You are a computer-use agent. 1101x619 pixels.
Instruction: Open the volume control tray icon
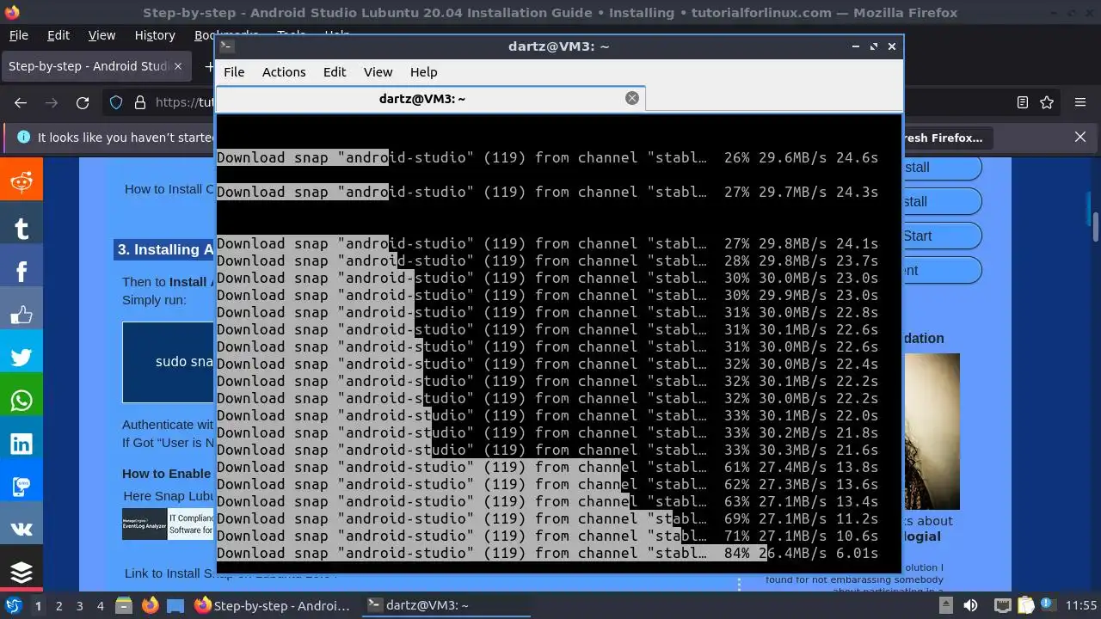[x=971, y=605]
